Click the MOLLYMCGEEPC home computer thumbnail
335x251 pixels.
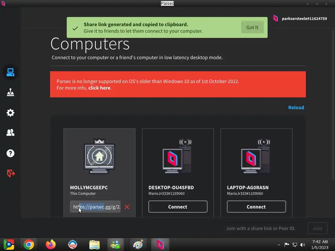[99, 156]
